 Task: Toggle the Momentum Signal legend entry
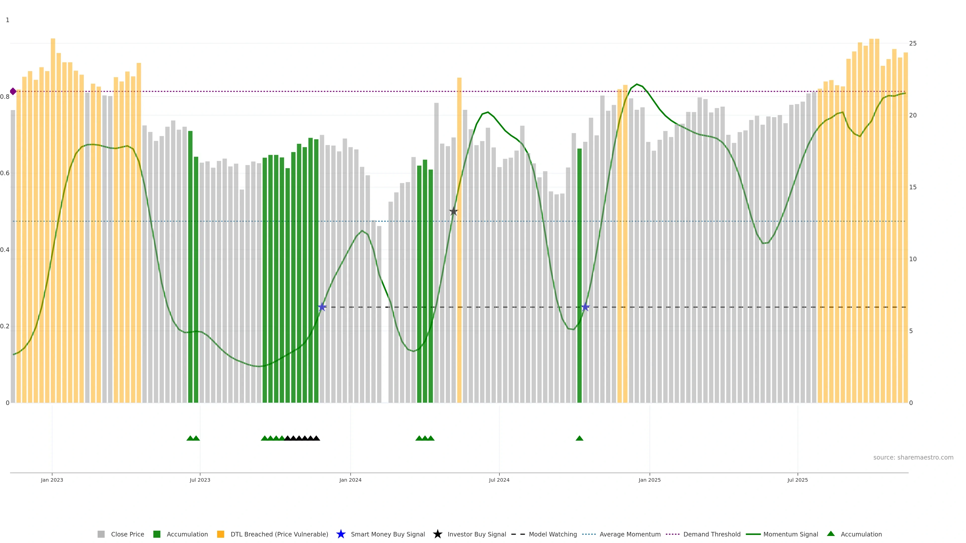[790, 534]
